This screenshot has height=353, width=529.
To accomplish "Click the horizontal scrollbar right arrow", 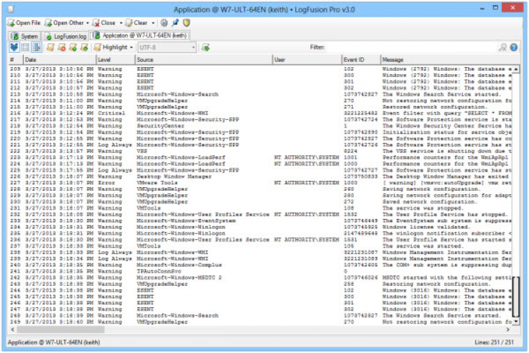I will (508, 330).
